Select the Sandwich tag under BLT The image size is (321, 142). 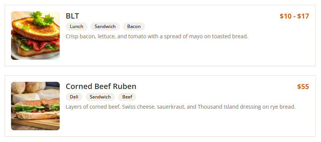(105, 27)
